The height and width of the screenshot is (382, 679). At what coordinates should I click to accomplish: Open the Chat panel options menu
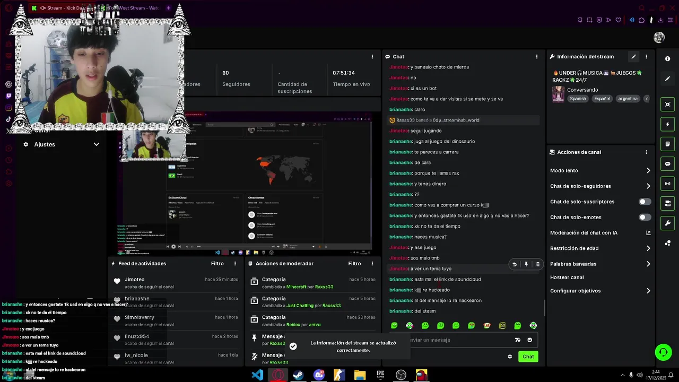tap(536, 57)
